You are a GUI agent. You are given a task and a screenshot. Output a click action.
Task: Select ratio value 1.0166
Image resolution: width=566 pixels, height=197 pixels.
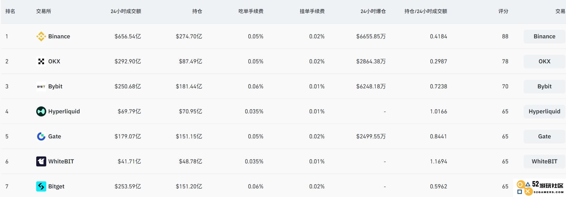(x=438, y=111)
